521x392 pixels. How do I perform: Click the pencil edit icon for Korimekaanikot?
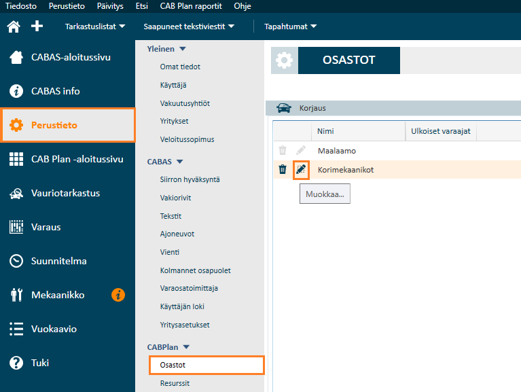(x=301, y=170)
